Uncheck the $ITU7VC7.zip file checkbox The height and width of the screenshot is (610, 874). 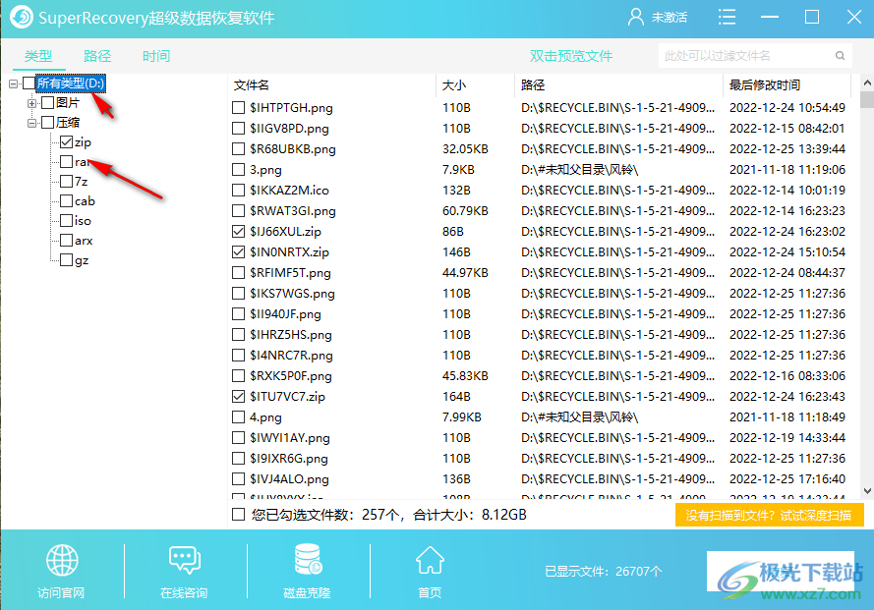click(x=238, y=396)
